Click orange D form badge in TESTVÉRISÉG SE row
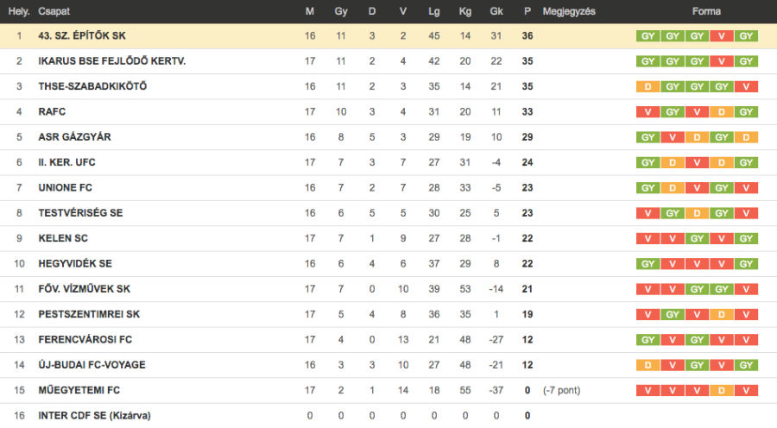777x428 pixels. [x=697, y=213]
